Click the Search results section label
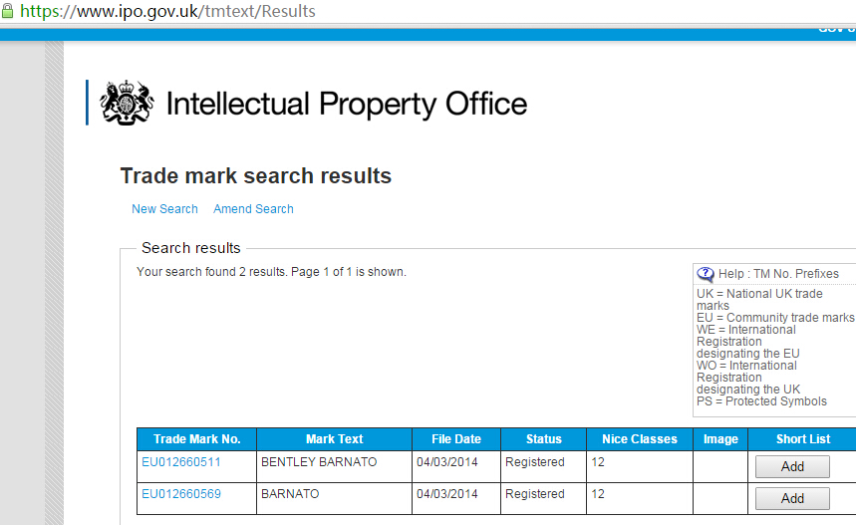The image size is (856, 525). click(x=191, y=248)
